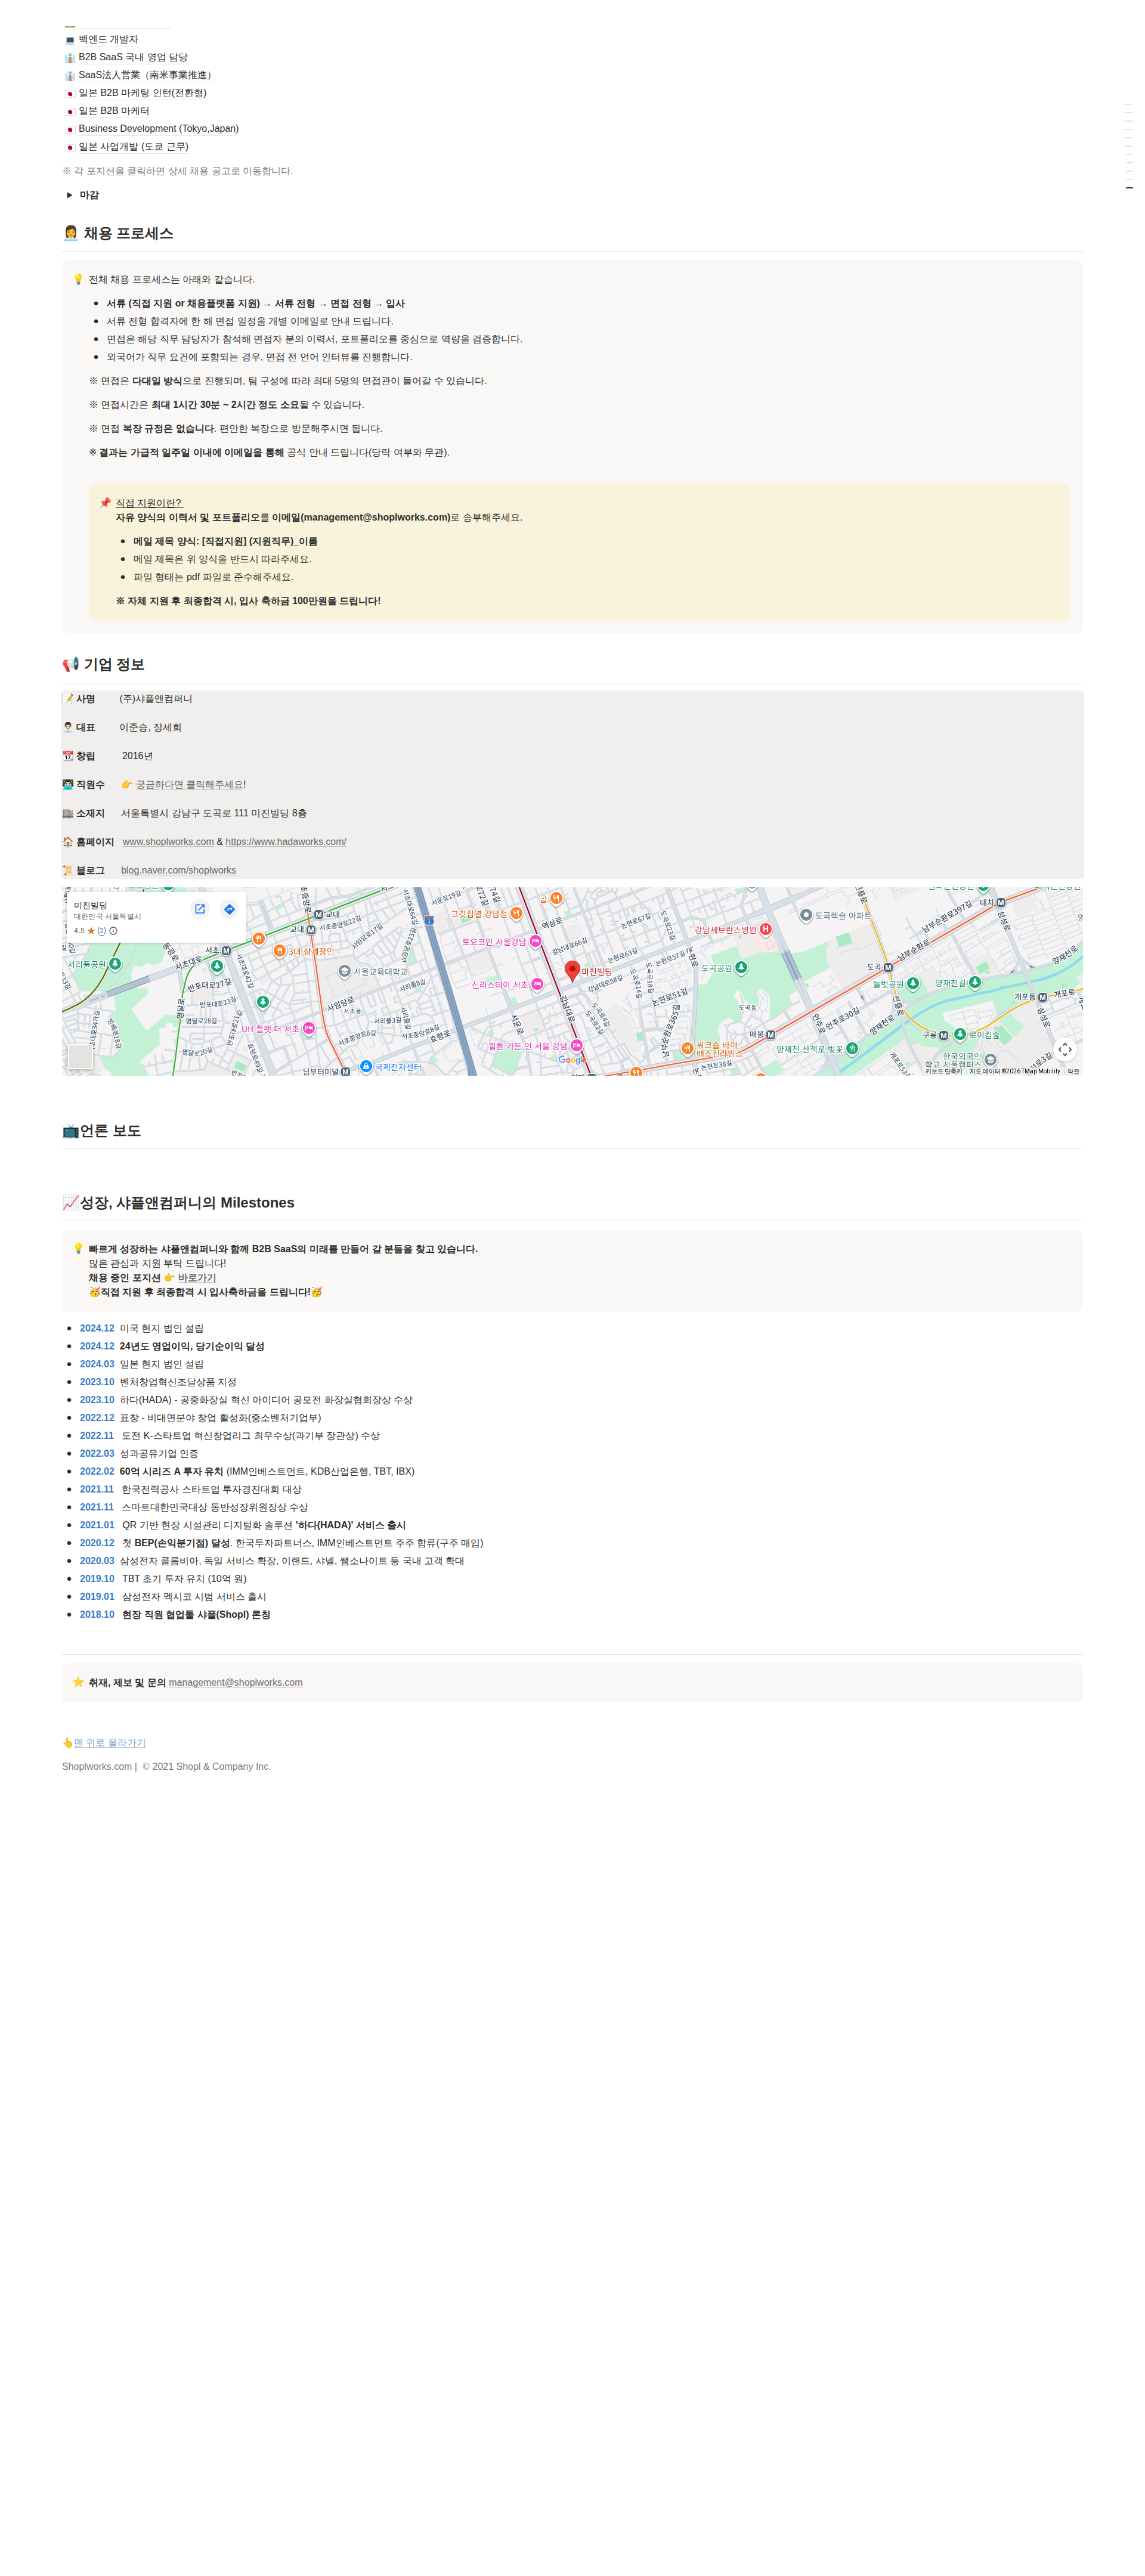Viewport: 1145px width, 2576px height.
Task: Open www.shoplworks.com homepage link
Action: coord(168,842)
